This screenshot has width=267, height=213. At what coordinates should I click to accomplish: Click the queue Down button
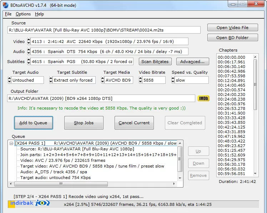click(x=198, y=163)
